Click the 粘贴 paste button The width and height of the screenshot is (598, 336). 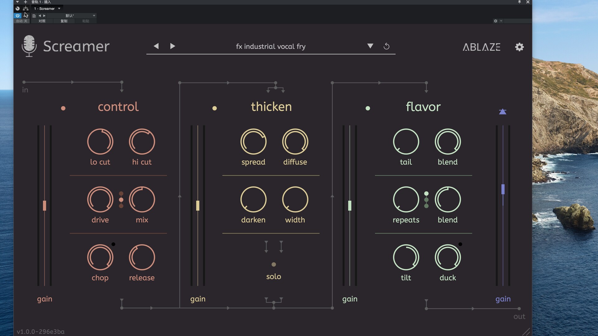86,21
